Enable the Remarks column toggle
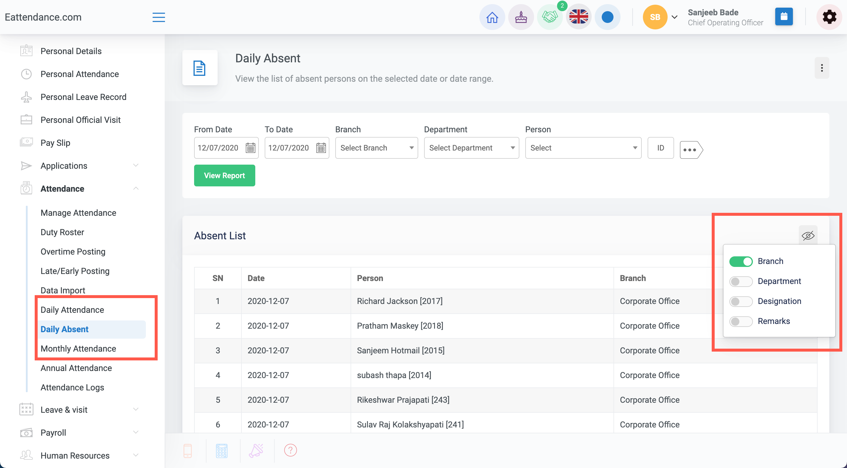847x468 pixels. pos(741,321)
